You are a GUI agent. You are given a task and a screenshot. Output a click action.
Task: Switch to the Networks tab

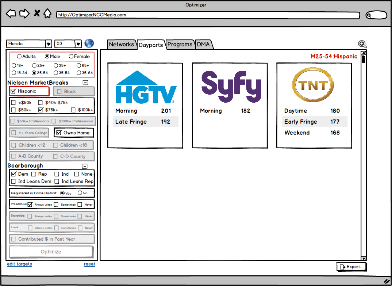[122, 44]
